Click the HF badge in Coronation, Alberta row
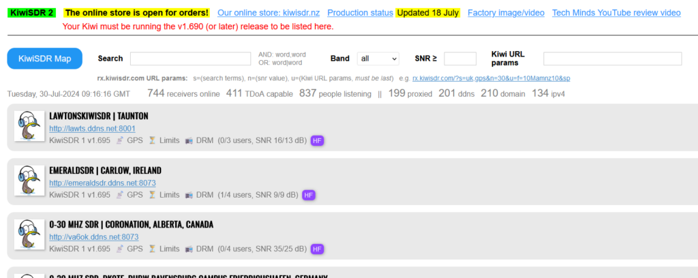Image resolution: width=698 pixels, height=278 pixels. (317, 249)
